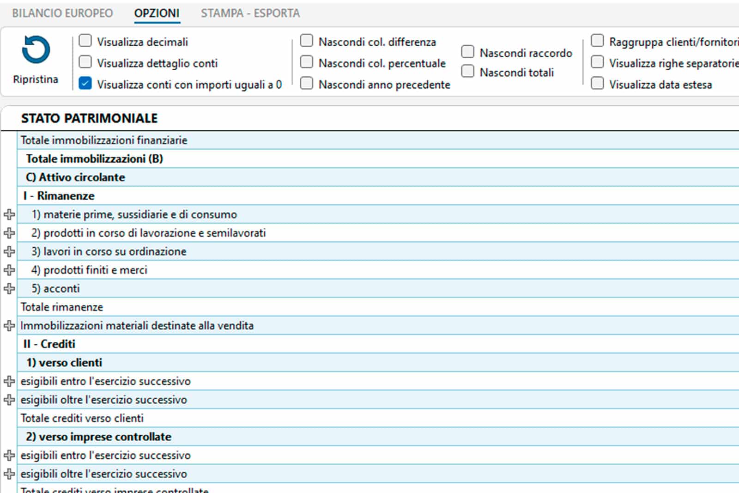This screenshot has width=739, height=493.
Task: Check Visualizza data estesa
Action: coord(597,84)
